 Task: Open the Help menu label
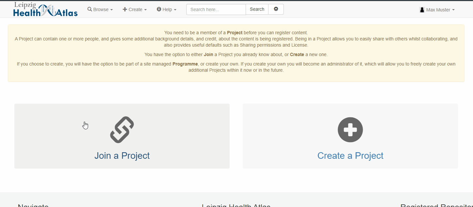(x=167, y=9)
